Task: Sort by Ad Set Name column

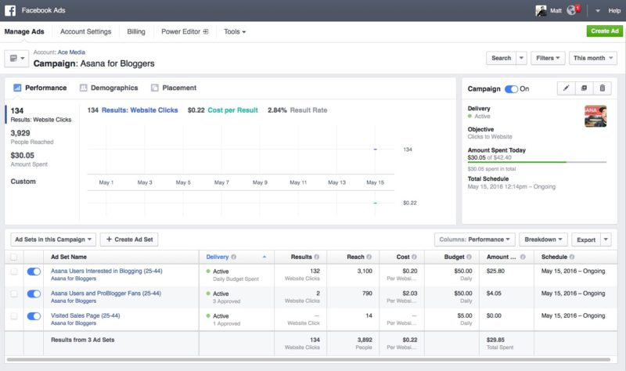Action: pyautogui.click(x=69, y=258)
